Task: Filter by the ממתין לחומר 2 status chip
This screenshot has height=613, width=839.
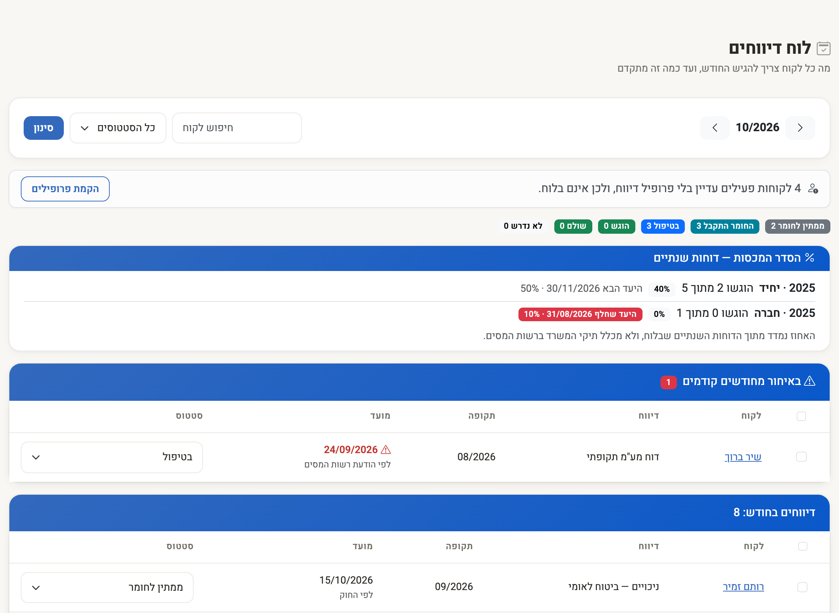Action: 797,226
